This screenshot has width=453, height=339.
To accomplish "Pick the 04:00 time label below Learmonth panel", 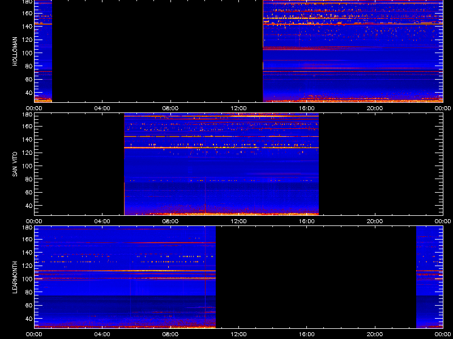I will tap(102, 334).
